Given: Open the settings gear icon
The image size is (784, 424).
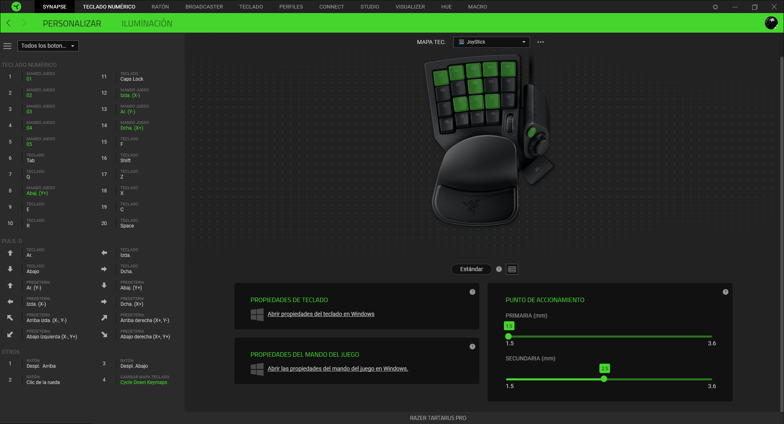Looking at the screenshot, I should (x=715, y=7).
